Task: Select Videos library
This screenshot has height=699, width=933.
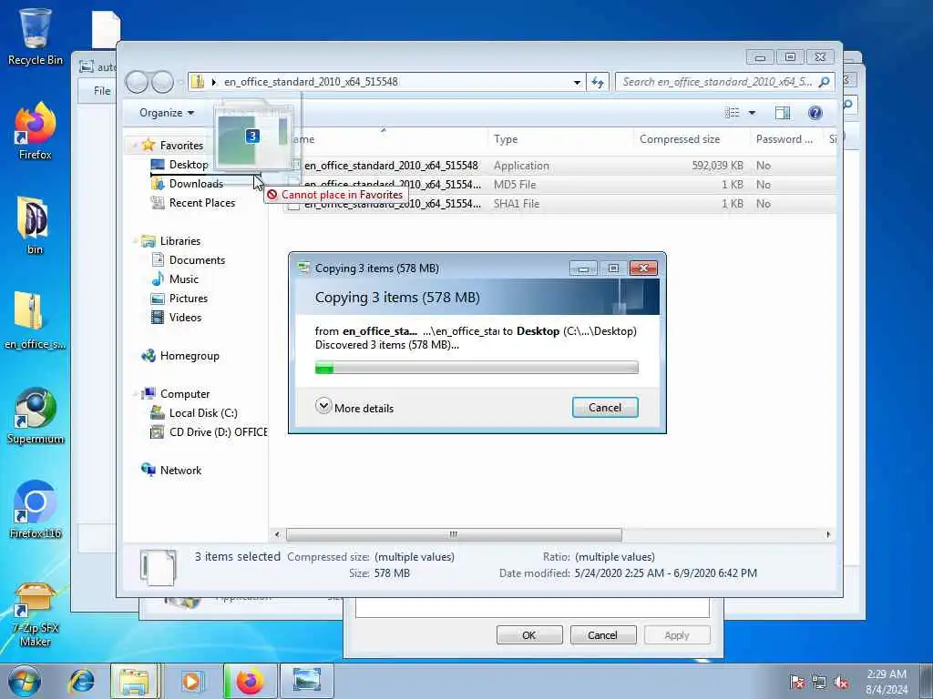Action: pyautogui.click(x=177, y=317)
